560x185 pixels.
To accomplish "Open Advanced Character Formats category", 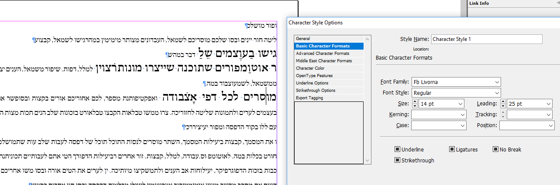I will pyautogui.click(x=329, y=54).
